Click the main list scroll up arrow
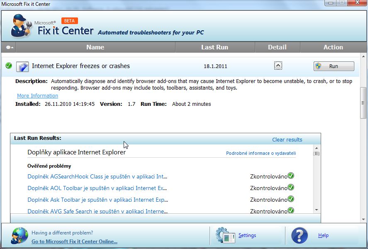 tap(363, 56)
